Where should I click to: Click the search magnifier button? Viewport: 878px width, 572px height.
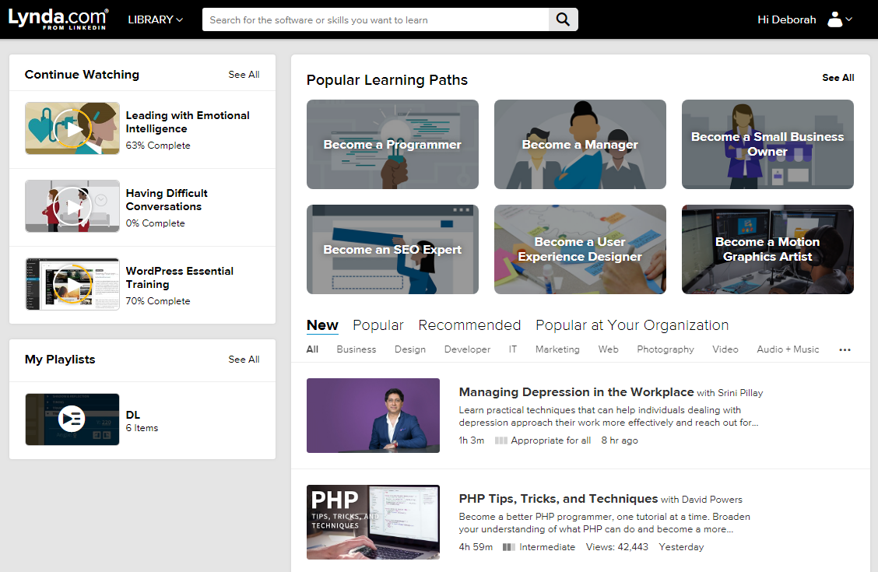click(x=563, y=19)
